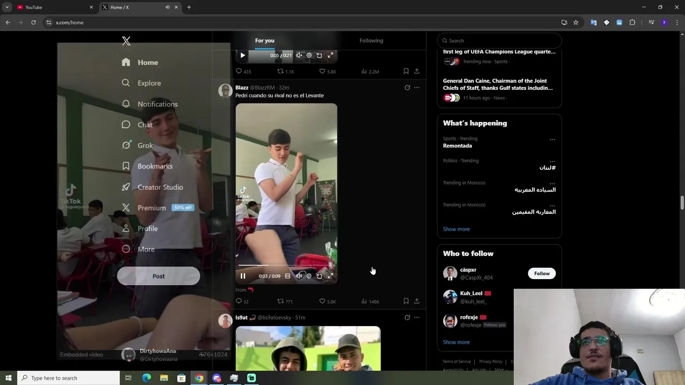Viewport: 685px width, 385px height.
Task: Bookmark the top post
Action: click(406, 71)
